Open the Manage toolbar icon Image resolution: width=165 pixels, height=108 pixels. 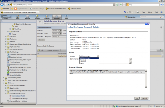click(27, 17)
